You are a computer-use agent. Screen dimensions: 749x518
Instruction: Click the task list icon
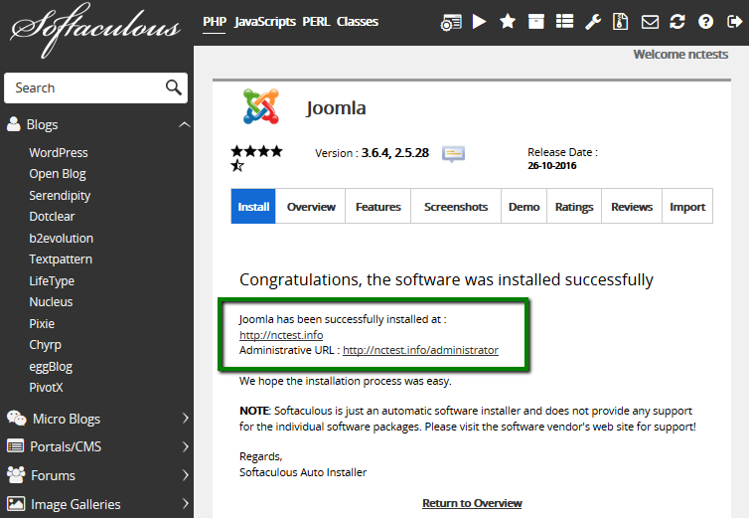pyautogui.click(x=564, y=22)
